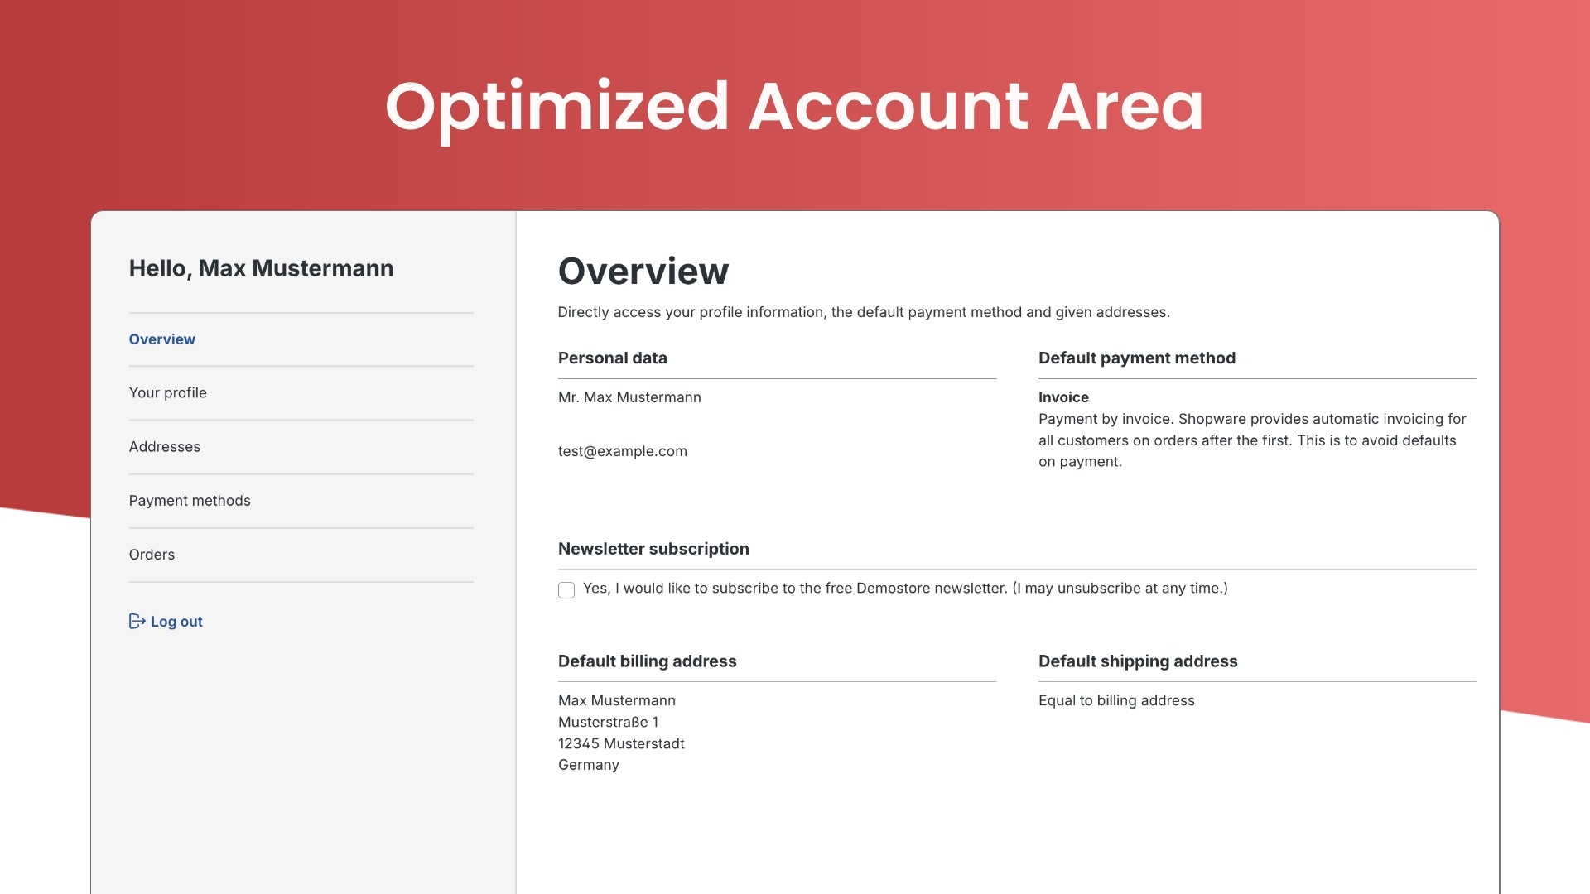
Task: Click the Default payment method heading
Action: click(x=1137, y=358)
